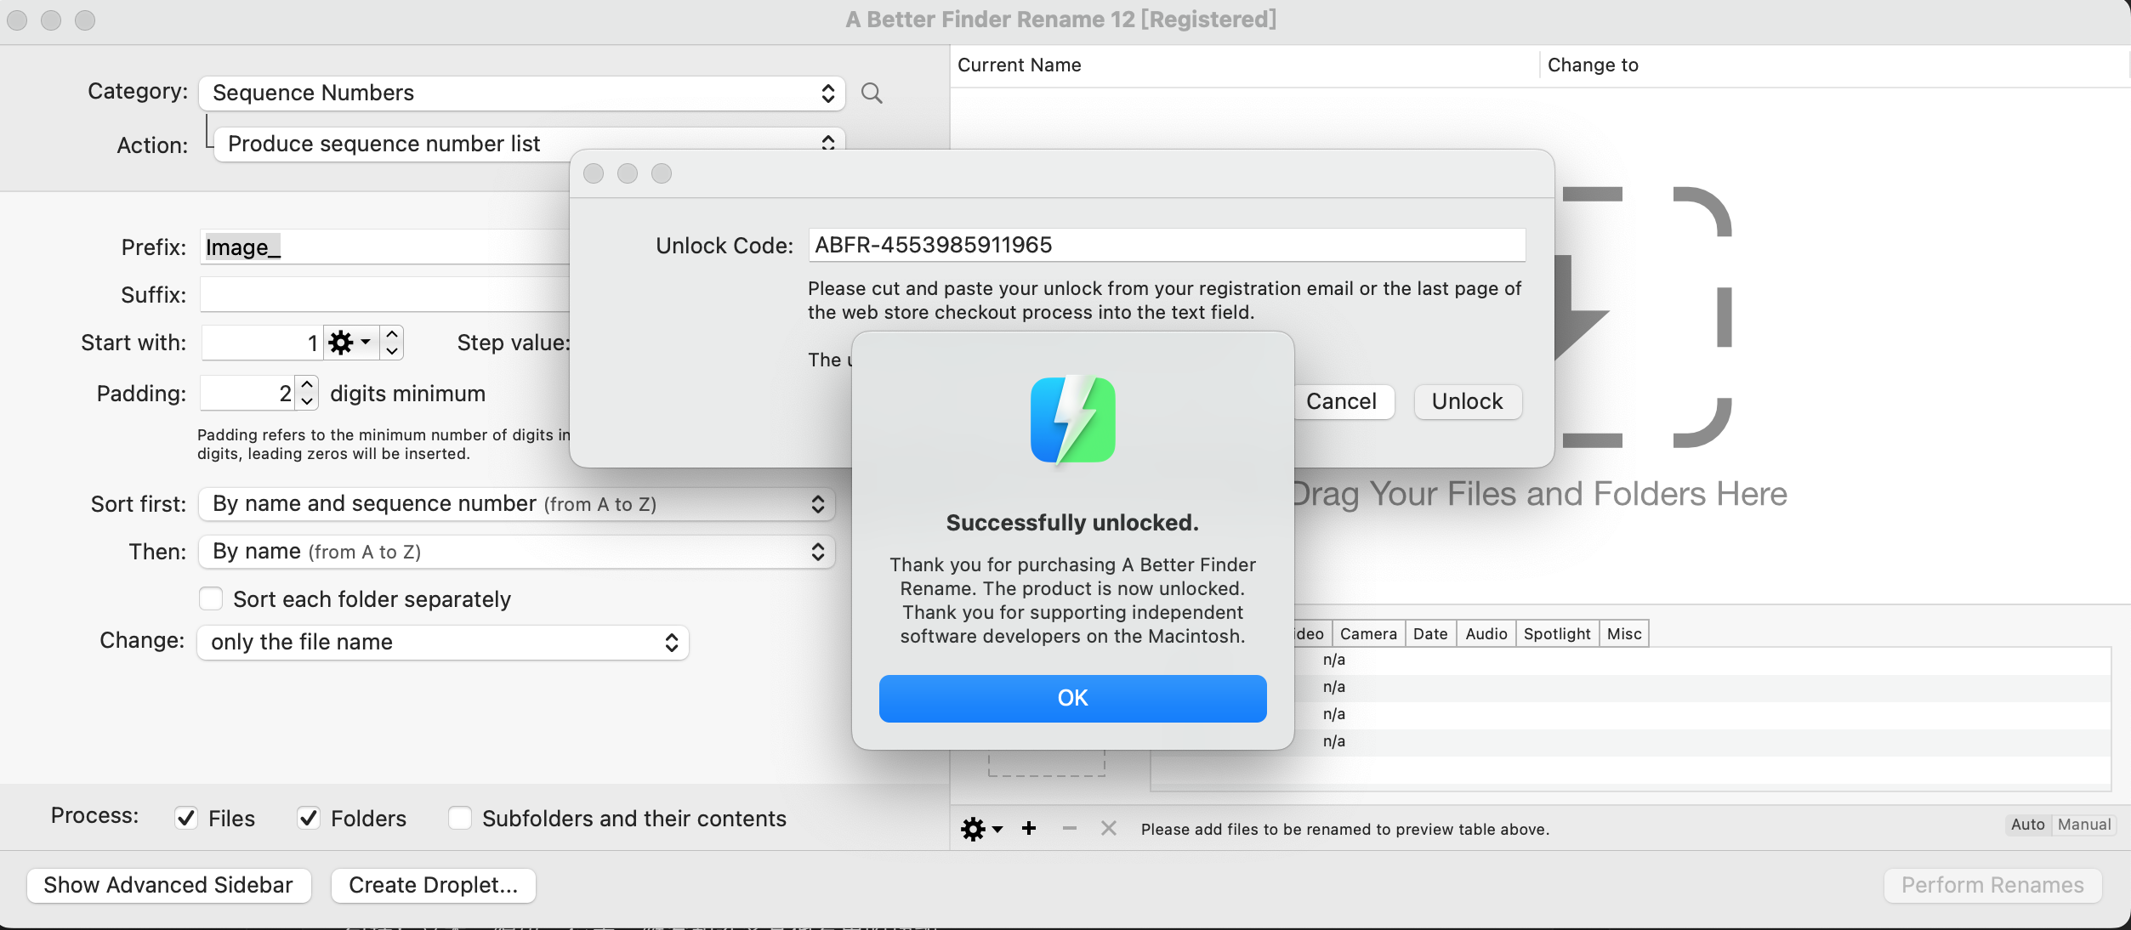Uncheck the Folders processing checkbox
2131x930 pixels.
309,818
